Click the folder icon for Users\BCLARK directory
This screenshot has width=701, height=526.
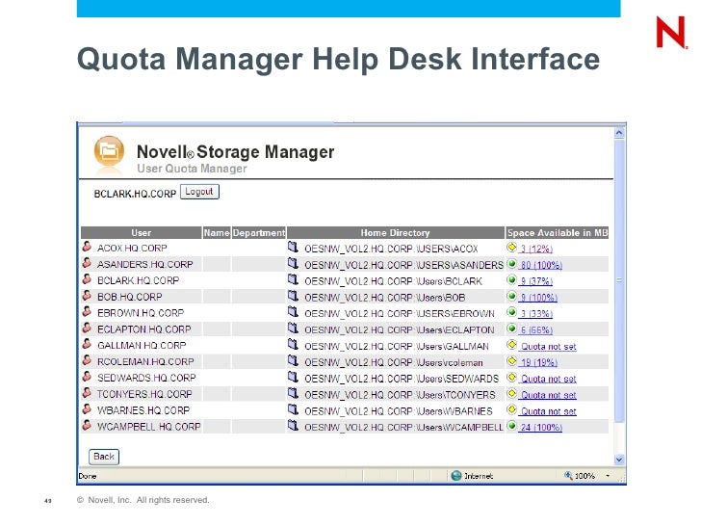[x=293, y=279]
